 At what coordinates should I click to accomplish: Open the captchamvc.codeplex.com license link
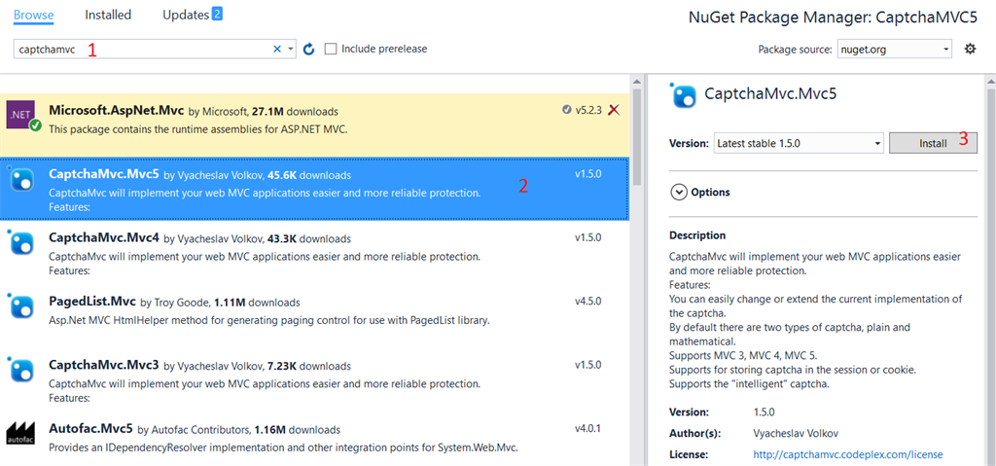848,454
